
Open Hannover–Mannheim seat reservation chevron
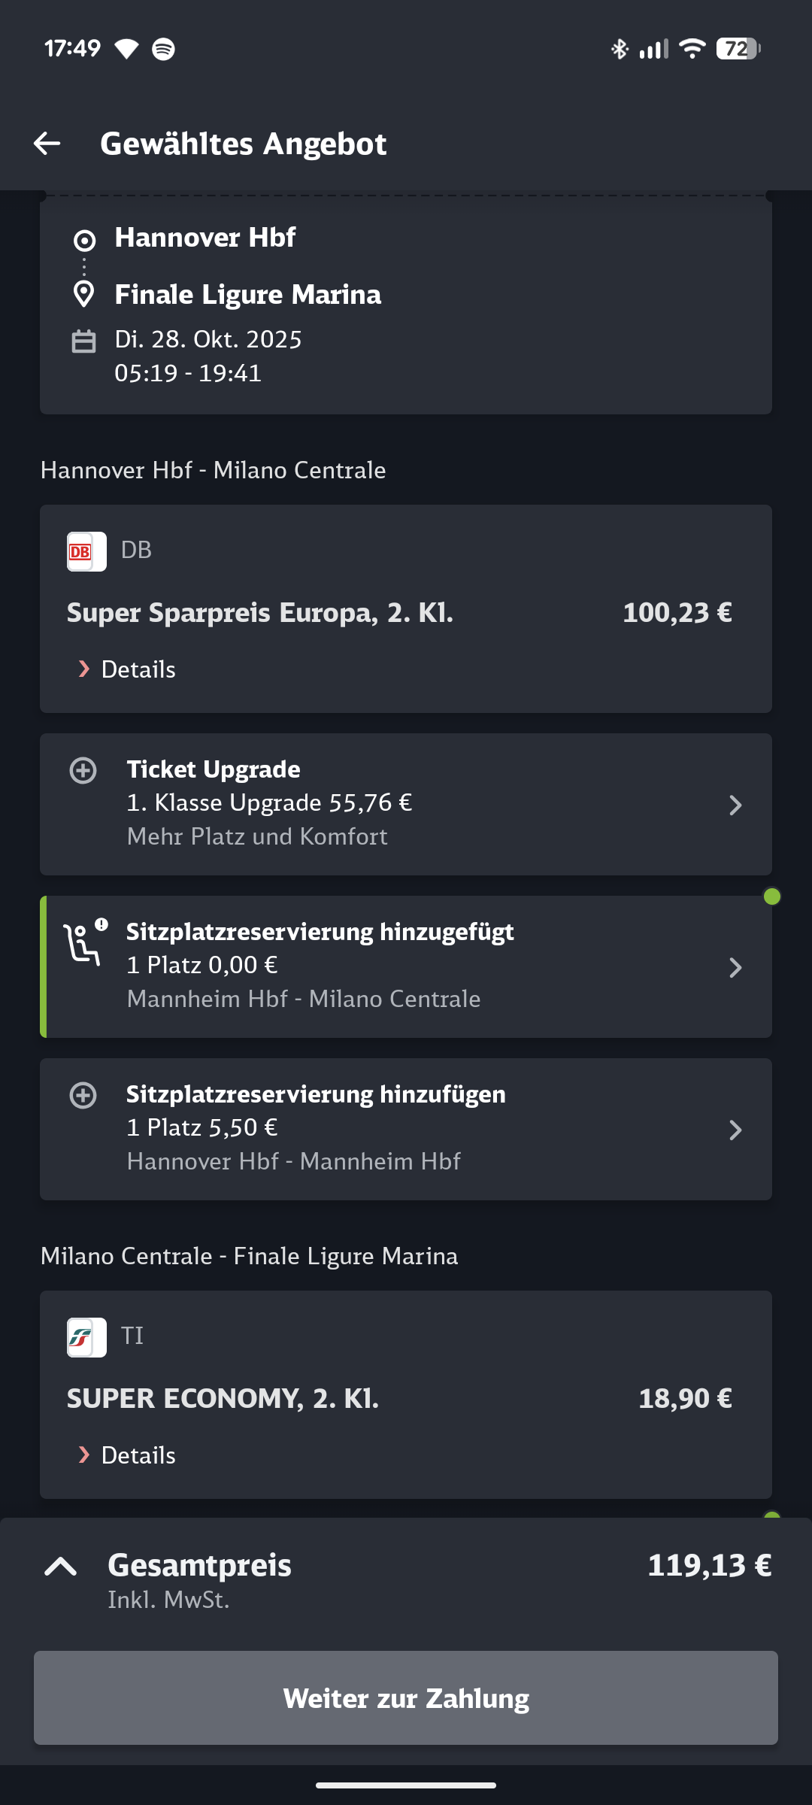tap(735, 1130)
